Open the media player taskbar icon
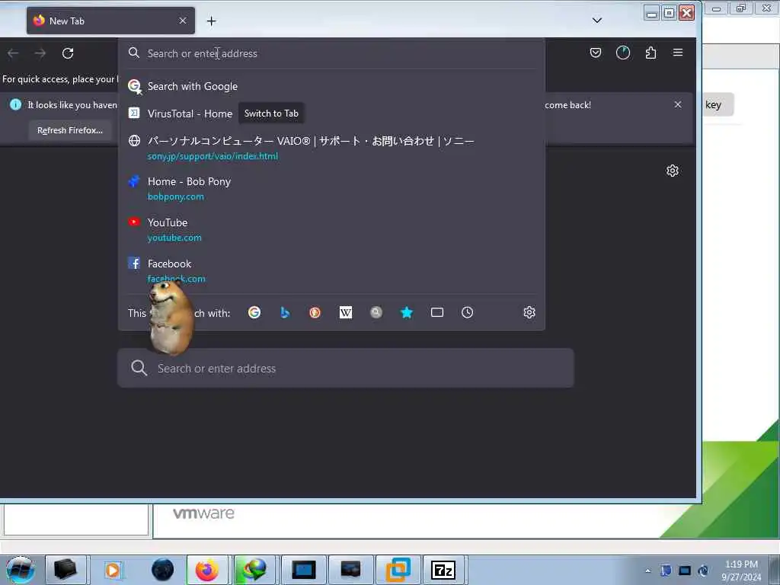Screen dimensions: 780x585 click(x=113, y=570)
